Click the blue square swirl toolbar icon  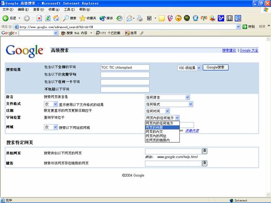pos(221,18)
